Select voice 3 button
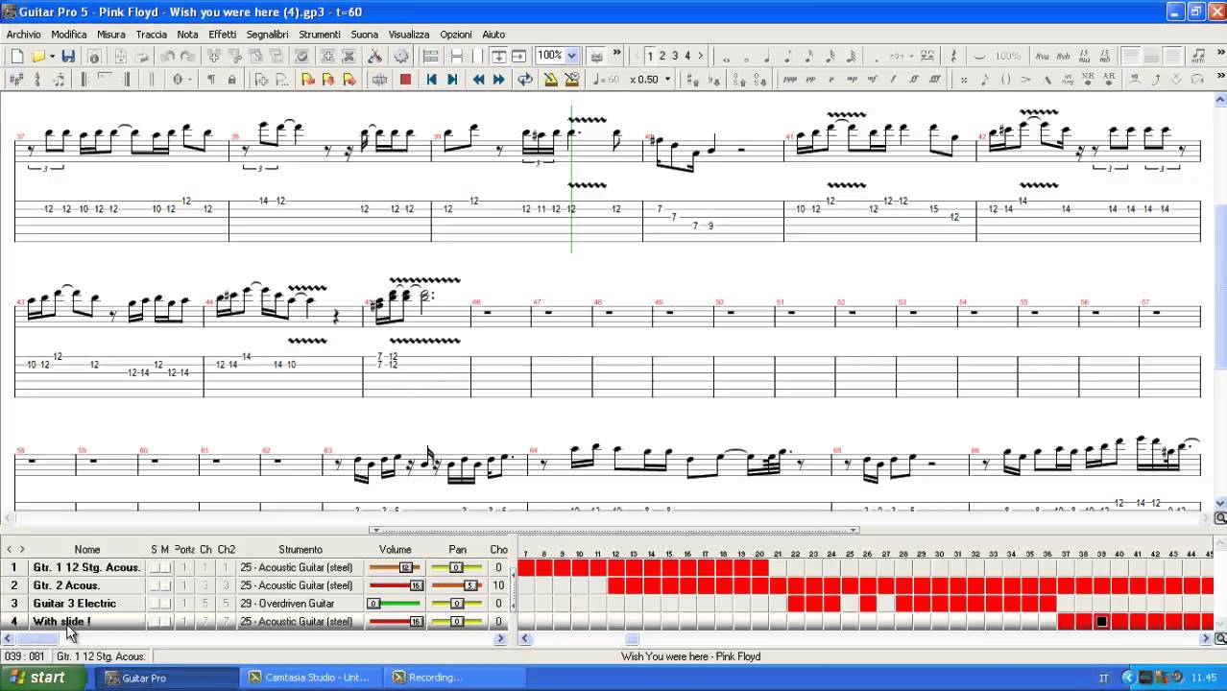Screen dimensions: 1227x691 click(x=675, y=56)
